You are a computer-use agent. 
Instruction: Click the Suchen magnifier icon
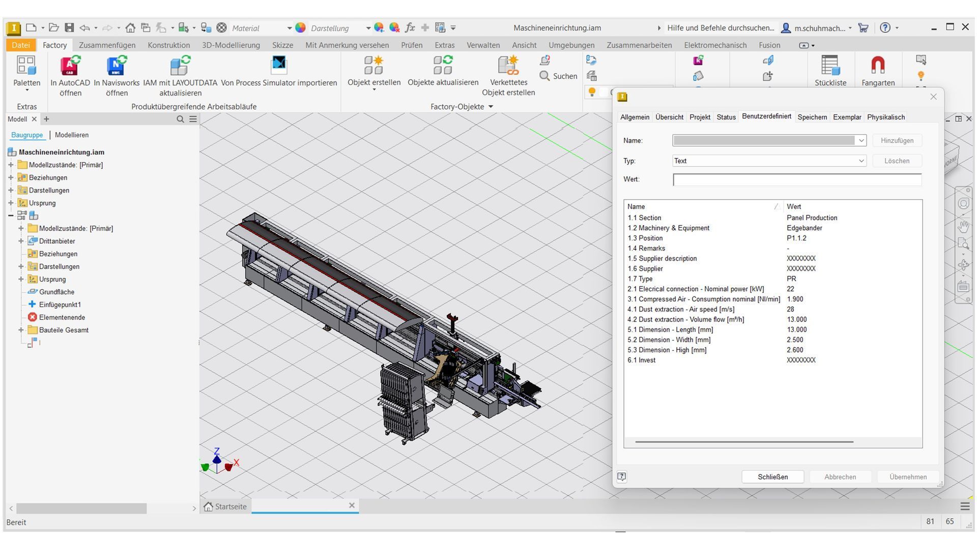point(544,76)
